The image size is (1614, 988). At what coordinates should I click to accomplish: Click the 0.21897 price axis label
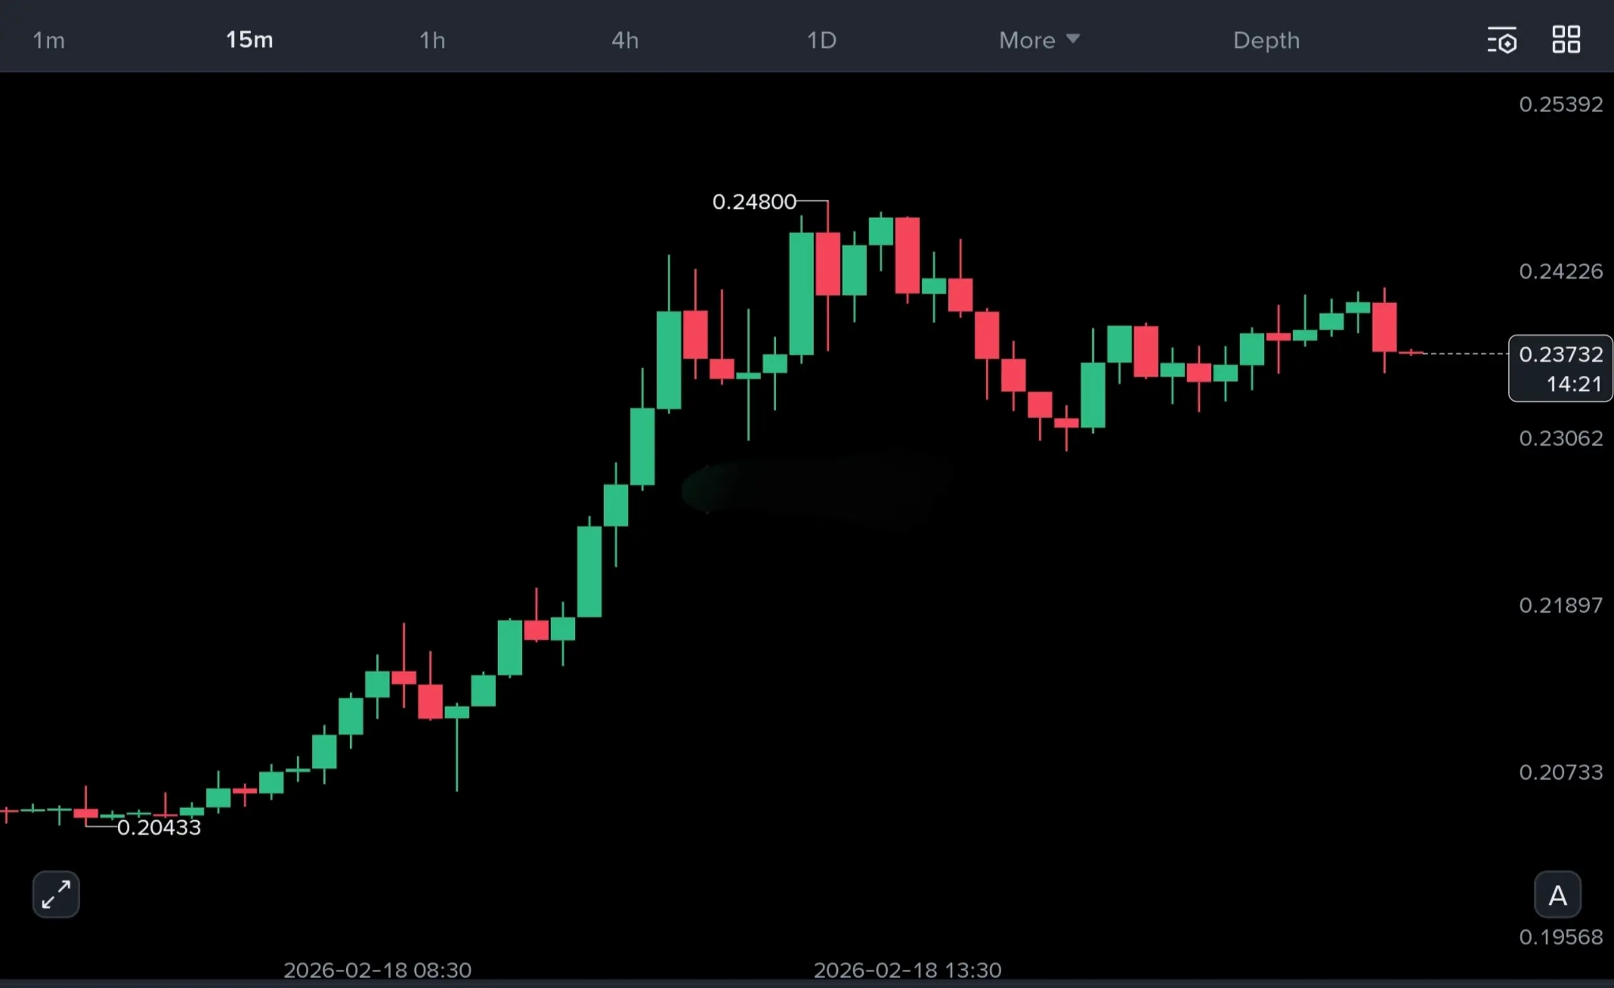[x=1560, y=605]
